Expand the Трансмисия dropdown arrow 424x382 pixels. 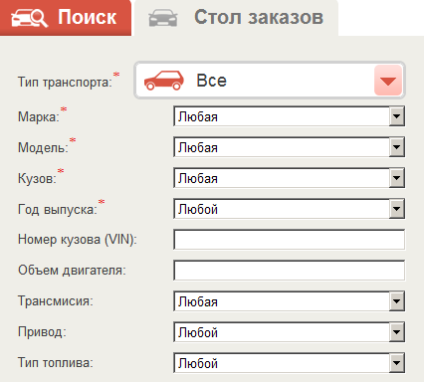coord(397,301)
